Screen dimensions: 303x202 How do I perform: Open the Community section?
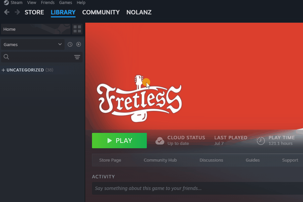101,12
